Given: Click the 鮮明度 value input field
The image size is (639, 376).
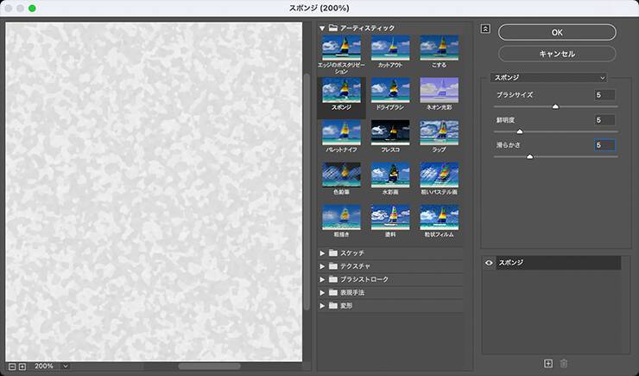Looking at the screenshot, I should 604,120.
